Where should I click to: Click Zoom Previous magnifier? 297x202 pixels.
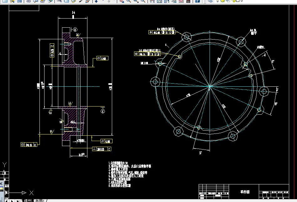(143, 1)
